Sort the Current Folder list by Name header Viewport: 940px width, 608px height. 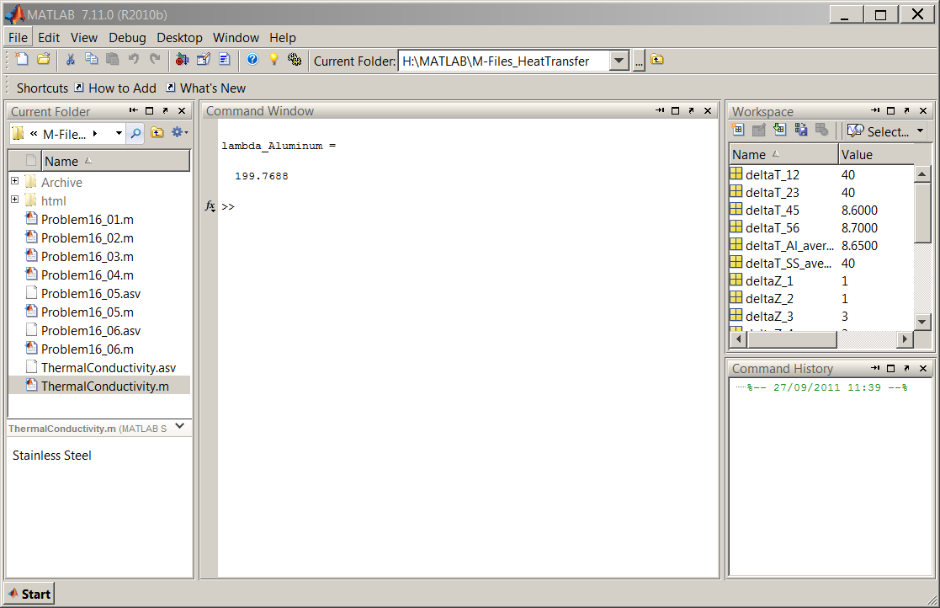tap(116, 162)
